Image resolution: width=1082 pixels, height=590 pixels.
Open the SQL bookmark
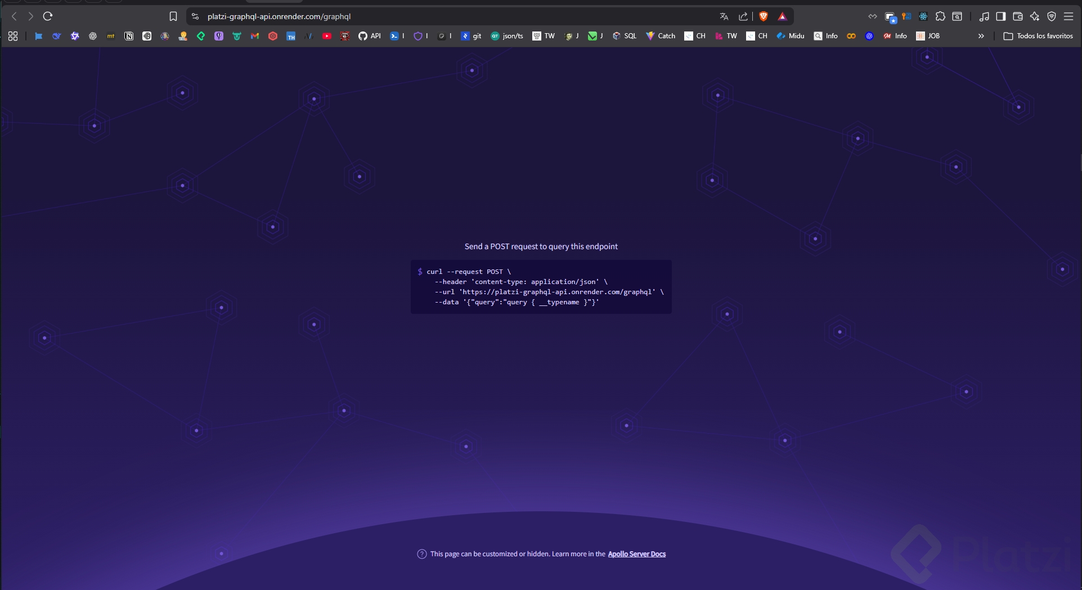[625, 36]
